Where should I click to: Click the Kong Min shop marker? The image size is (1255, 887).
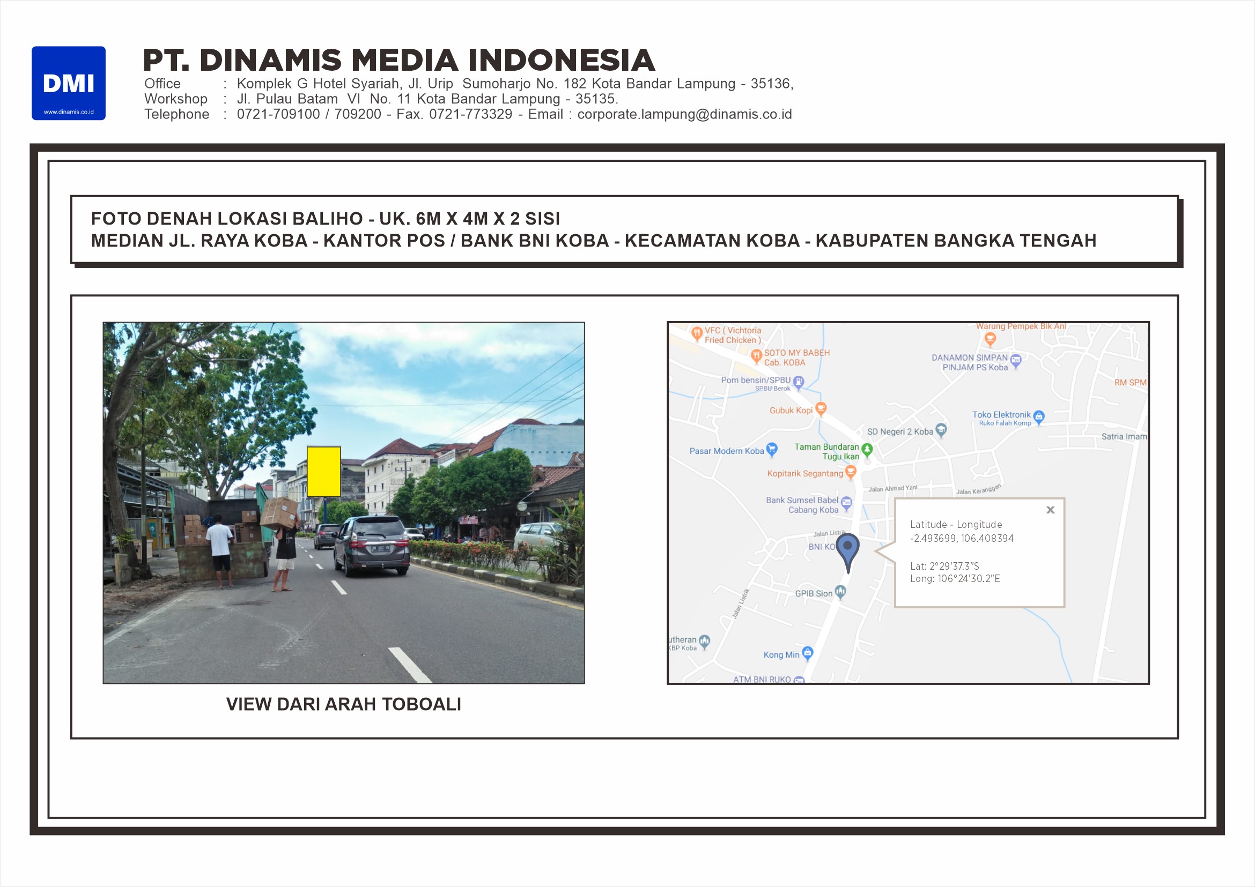tap(807, 653)
